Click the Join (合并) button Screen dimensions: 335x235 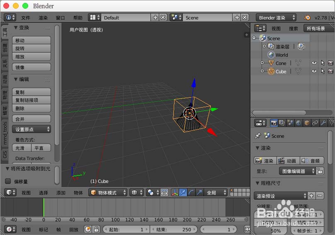click(x=32, y=119)
